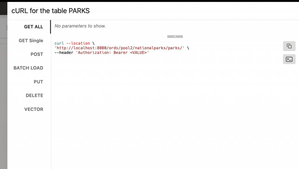Return to the GET ALL tab
The width and height of the screenshot is (299, 169).
[33, 27]
